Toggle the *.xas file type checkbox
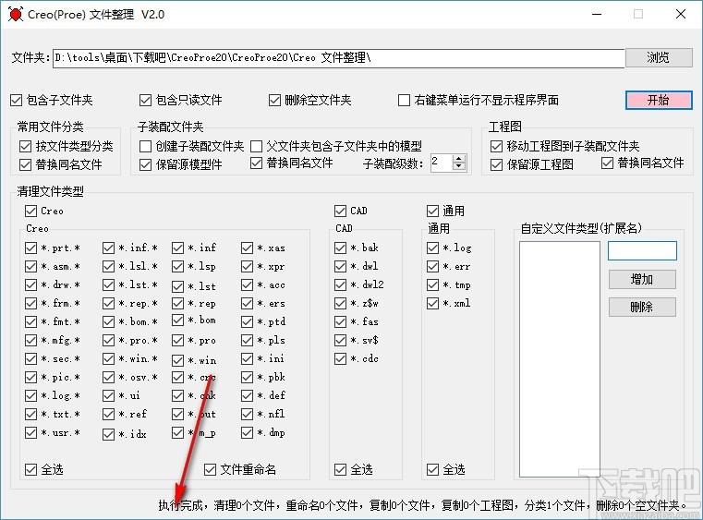 coord(247,248)
